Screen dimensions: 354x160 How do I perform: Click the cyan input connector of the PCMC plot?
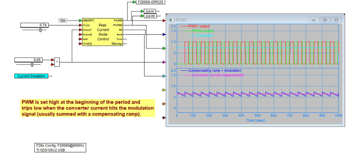pyautogui.click(x=164, y=76)
